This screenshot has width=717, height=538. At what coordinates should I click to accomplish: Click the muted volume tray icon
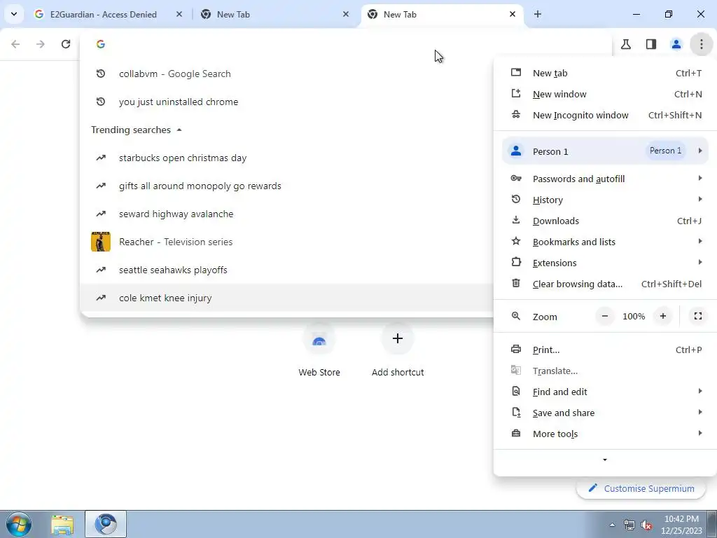pos(646,525)
